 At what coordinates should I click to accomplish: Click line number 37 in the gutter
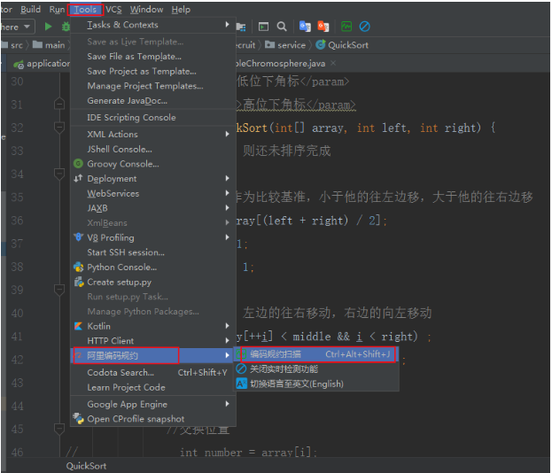point(17,244)
